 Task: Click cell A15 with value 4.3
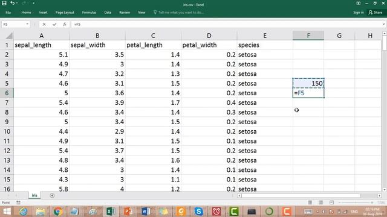(42, 180)
